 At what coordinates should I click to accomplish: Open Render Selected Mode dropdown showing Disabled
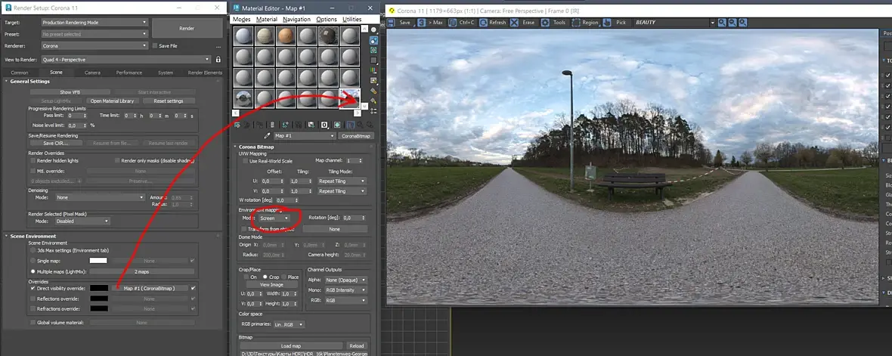(81, 221)
